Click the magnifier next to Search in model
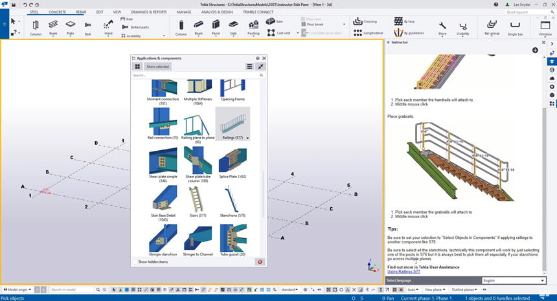 pos(98,289)
